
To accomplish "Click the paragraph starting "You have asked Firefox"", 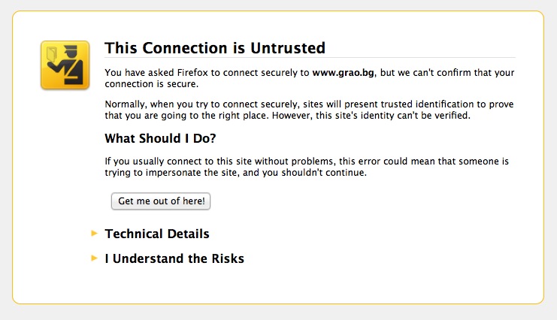I will pos(309,78).
